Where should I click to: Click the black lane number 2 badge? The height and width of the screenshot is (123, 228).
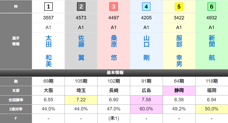pyautogui.click(x=81, y=7)
